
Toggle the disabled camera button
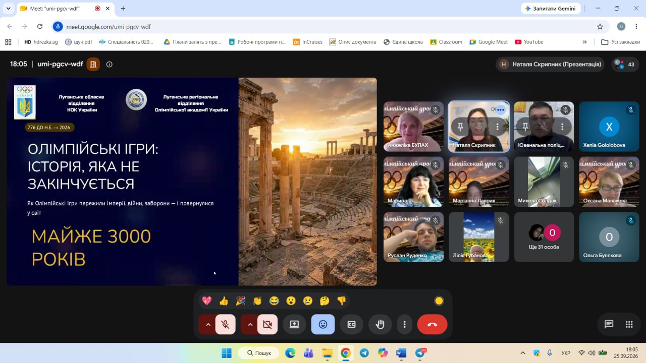(267, 325)
